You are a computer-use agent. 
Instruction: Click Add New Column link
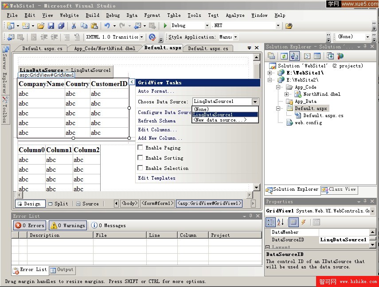click(x=160, y=138)
